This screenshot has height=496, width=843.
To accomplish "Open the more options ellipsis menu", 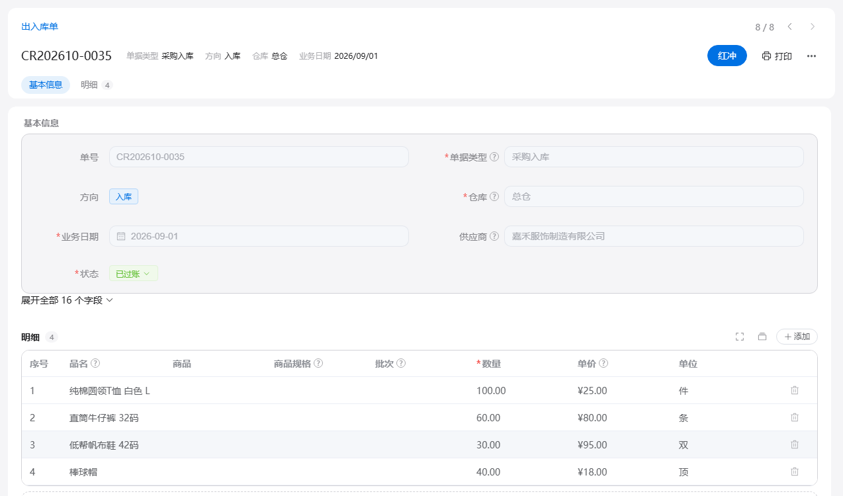I will tap(811, 56).
